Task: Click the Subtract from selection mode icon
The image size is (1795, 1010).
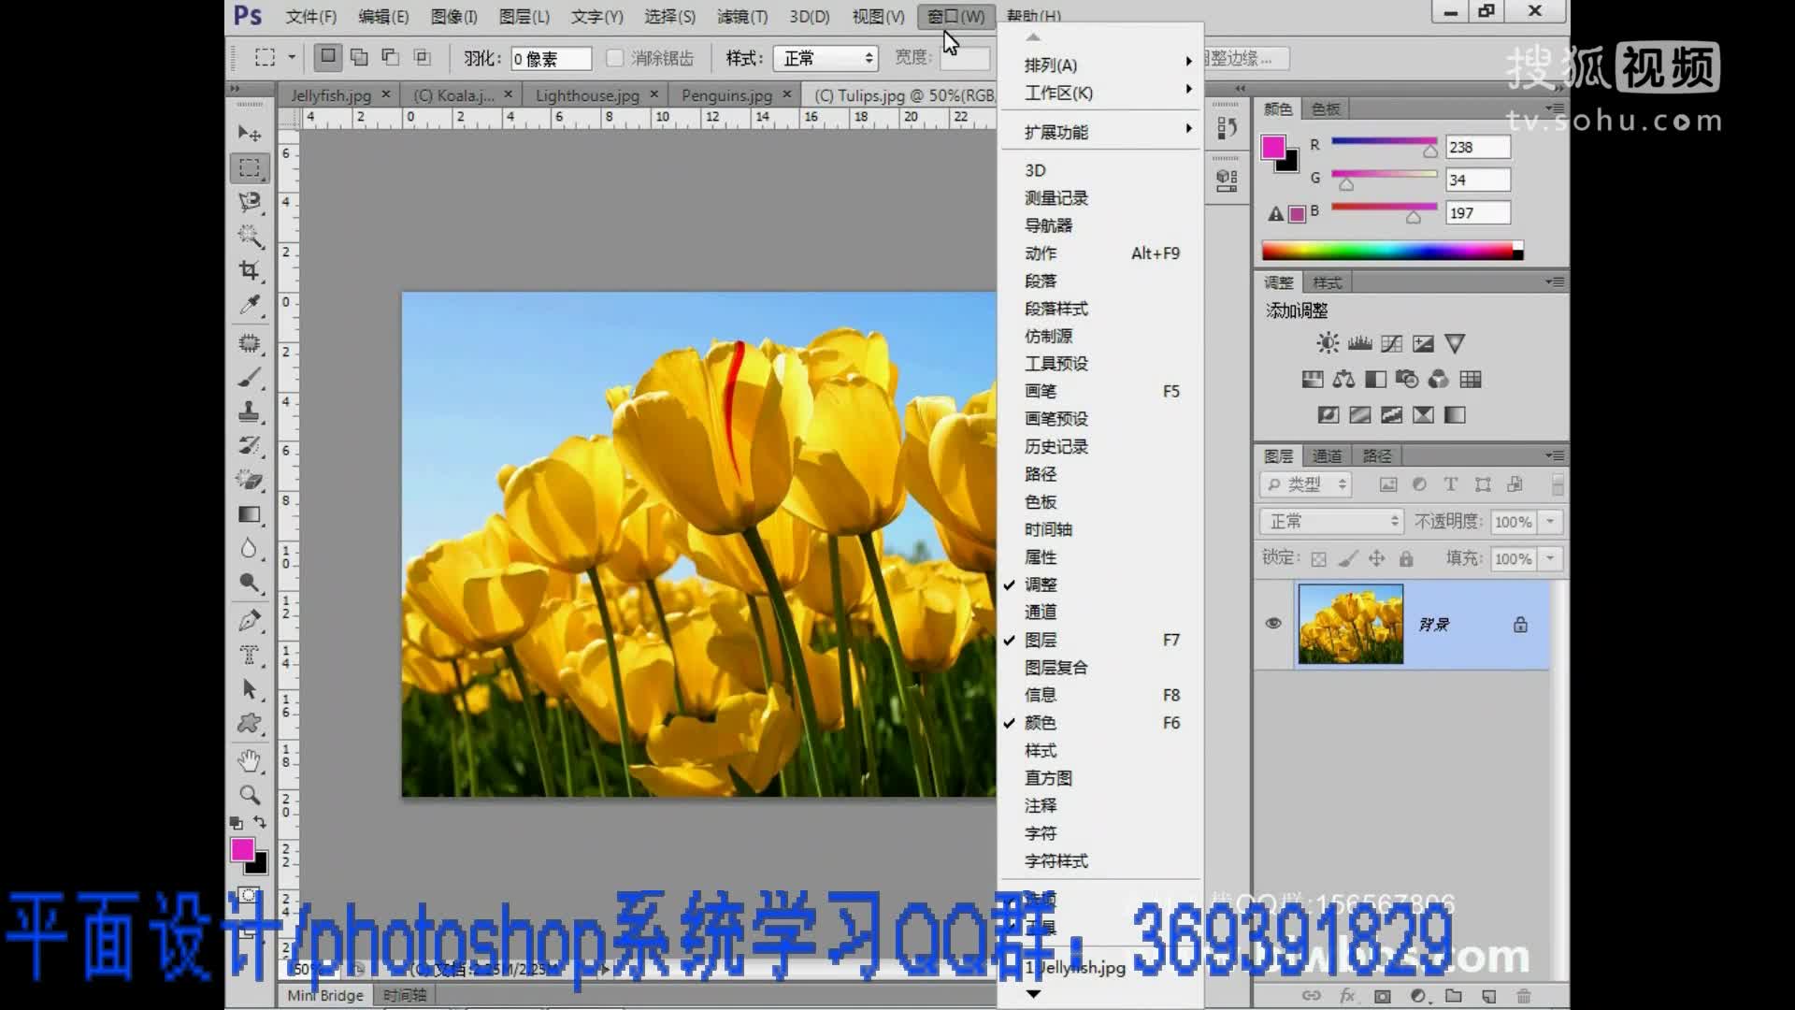Action: tap(391, 58)
